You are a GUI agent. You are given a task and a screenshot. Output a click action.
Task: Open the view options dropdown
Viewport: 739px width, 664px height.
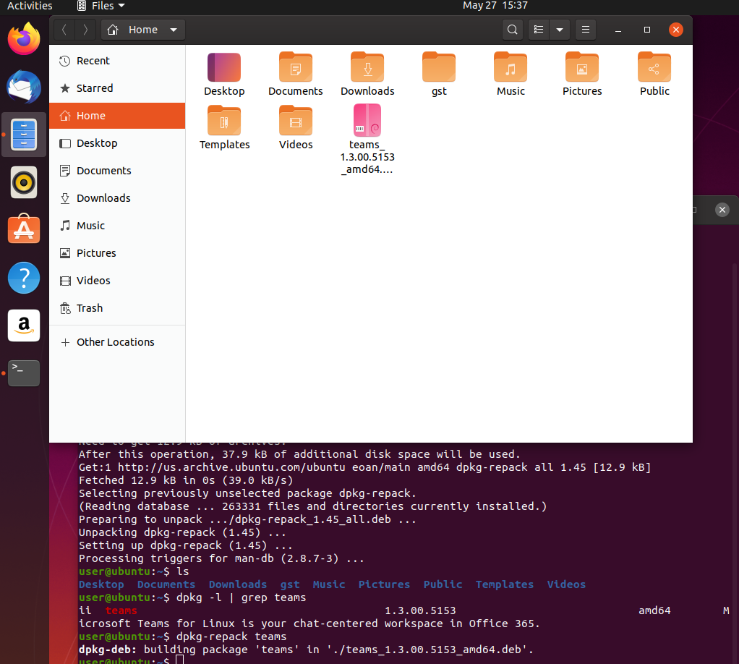pyautogui.click(x=560, y=30)
